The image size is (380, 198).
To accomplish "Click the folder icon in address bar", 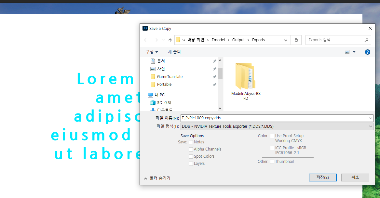I will pos(178,40).
